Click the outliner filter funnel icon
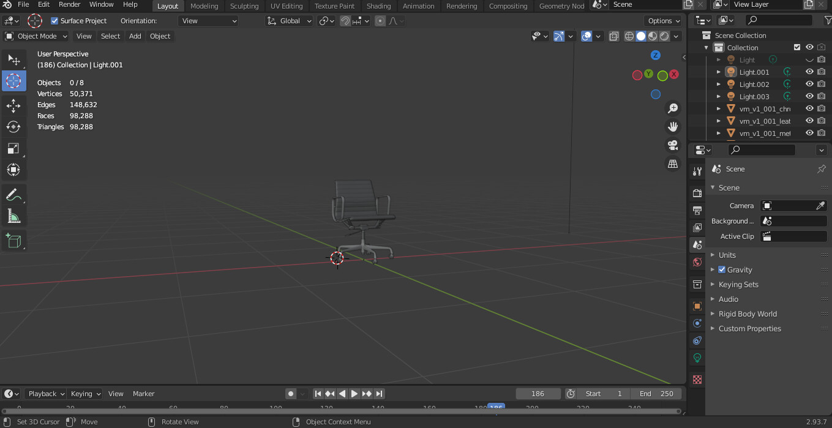The width and height of the screenshot is (832, 428). (x=828, y=20)
